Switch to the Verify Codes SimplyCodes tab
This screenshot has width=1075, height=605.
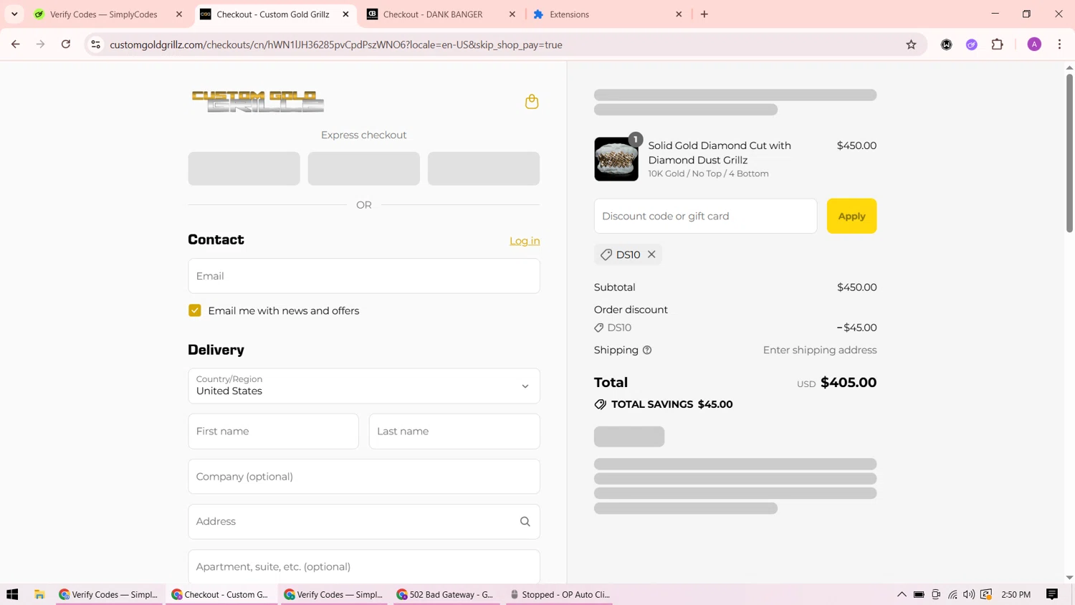click(104, 14)
